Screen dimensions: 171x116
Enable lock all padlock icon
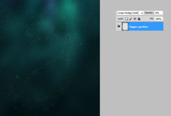139,19
